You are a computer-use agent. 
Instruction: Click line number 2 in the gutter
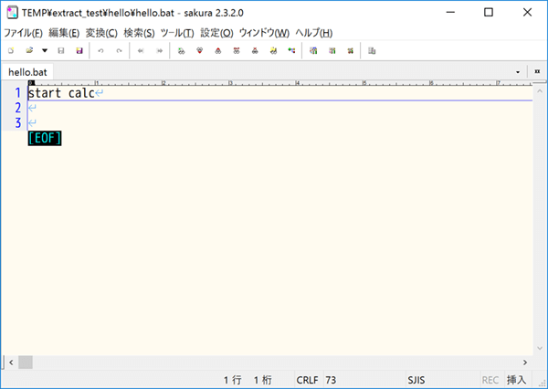click(17, 108)
